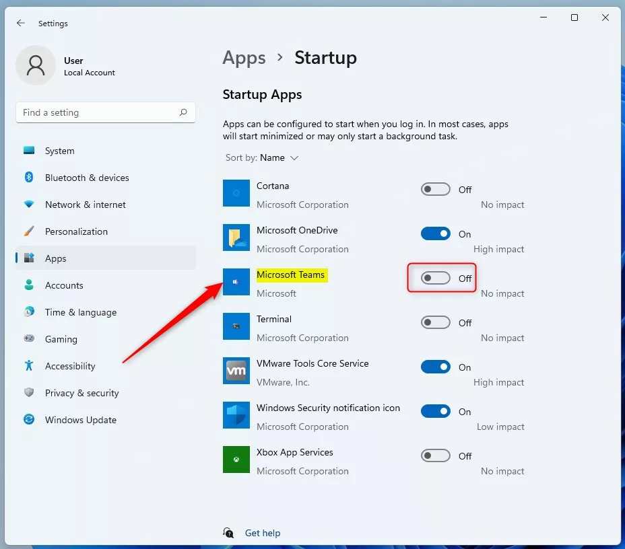Click the Xbox App Services icon
625x549 pixels.
click(x=236, y=460)
